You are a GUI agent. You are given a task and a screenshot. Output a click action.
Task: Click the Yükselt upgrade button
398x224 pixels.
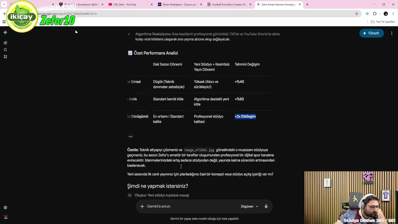[371, 33]
